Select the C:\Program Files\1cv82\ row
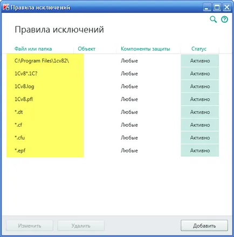This screenshot has height=237, width=234. click(x=113, y=61)
